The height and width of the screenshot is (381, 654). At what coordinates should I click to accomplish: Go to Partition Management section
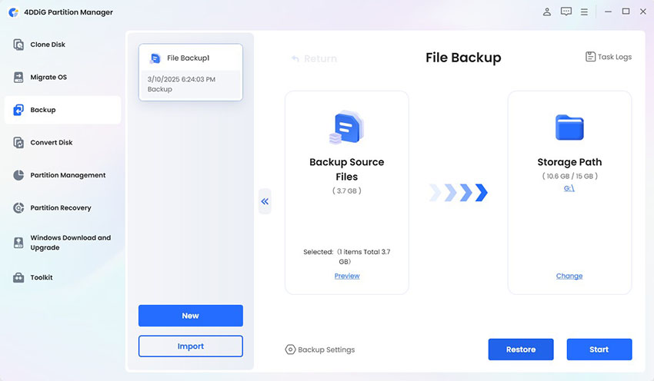(x=67, y=175)
